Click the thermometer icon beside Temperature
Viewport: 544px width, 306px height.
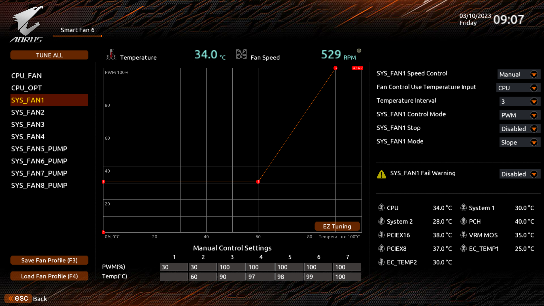[x=111, y=54]
